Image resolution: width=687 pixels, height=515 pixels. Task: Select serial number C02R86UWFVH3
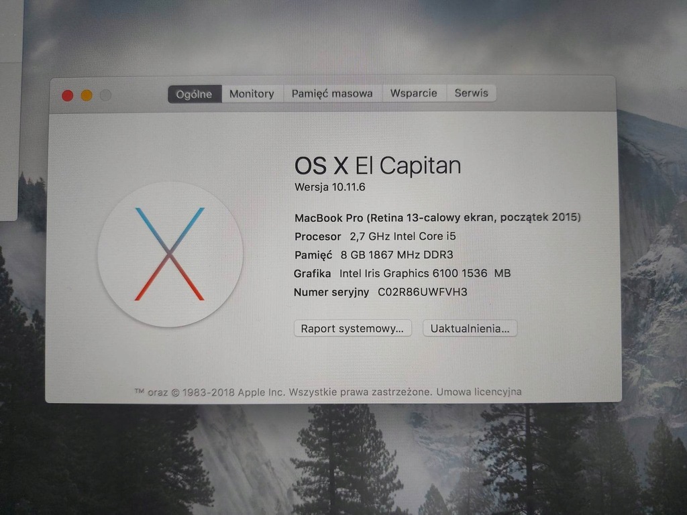[423, 292]
